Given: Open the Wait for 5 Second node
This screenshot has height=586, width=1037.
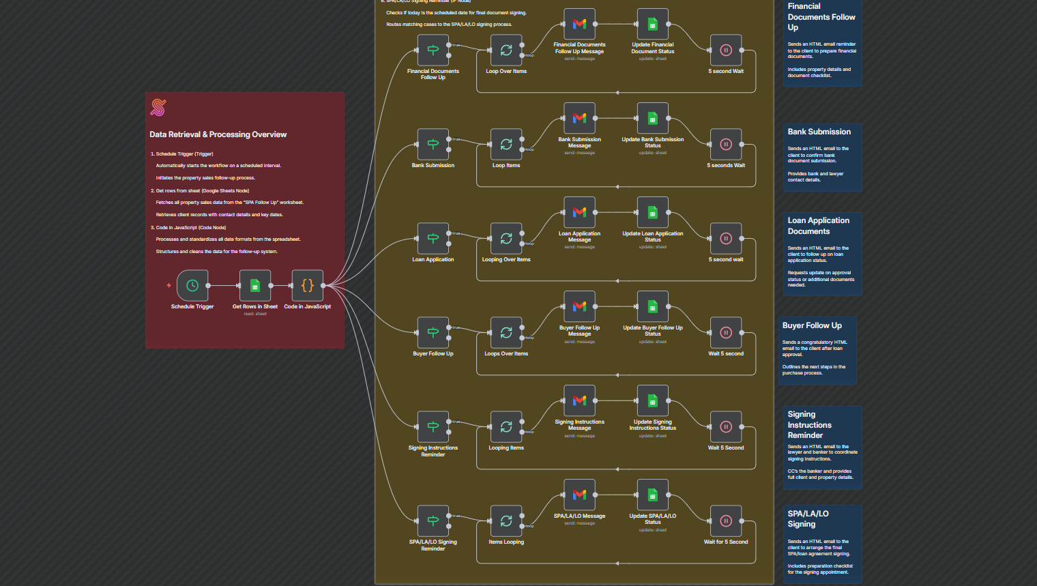Looking at the screenshot, I should pyautogui.click(x=726, y=521).
